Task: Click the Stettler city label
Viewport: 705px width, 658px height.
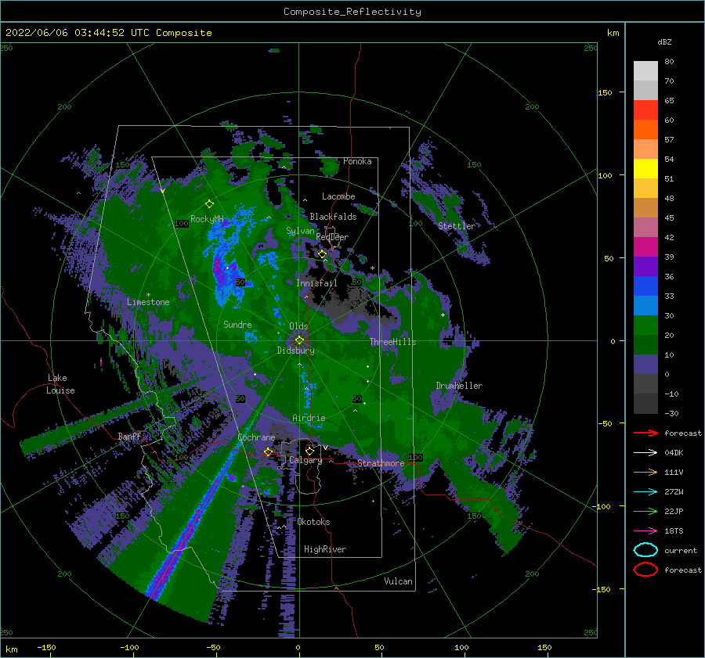Action: (x=457, y=226)
